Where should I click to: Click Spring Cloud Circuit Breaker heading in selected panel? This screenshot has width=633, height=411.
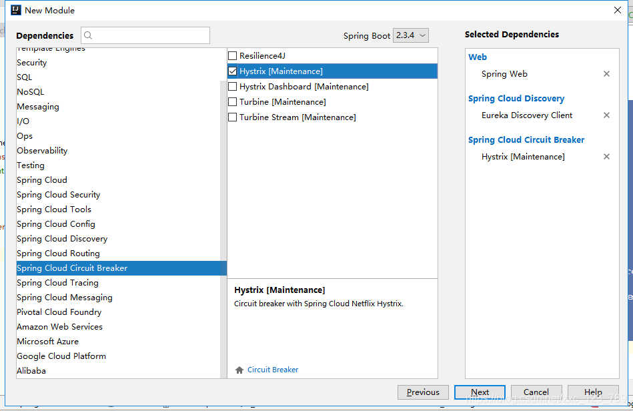[x=526, y=139]
